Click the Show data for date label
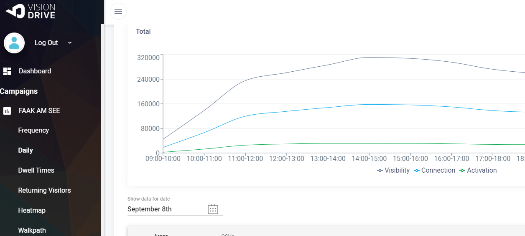Viewport: 525px width, 236px height. pos(149,199)
